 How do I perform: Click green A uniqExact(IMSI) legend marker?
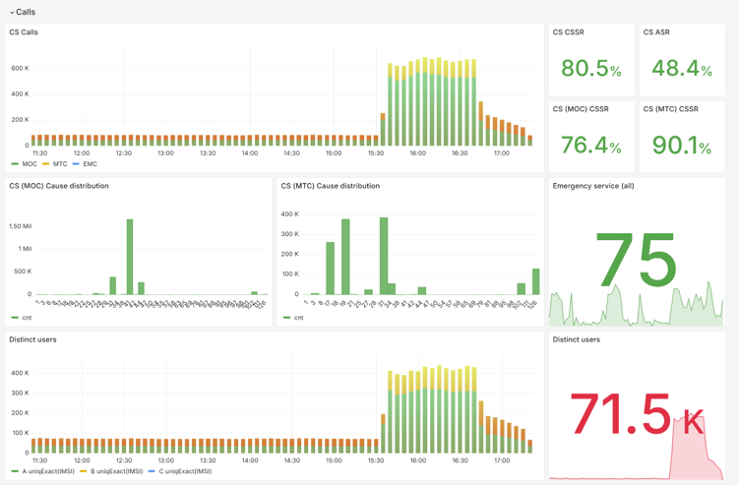tap(15, 471)
